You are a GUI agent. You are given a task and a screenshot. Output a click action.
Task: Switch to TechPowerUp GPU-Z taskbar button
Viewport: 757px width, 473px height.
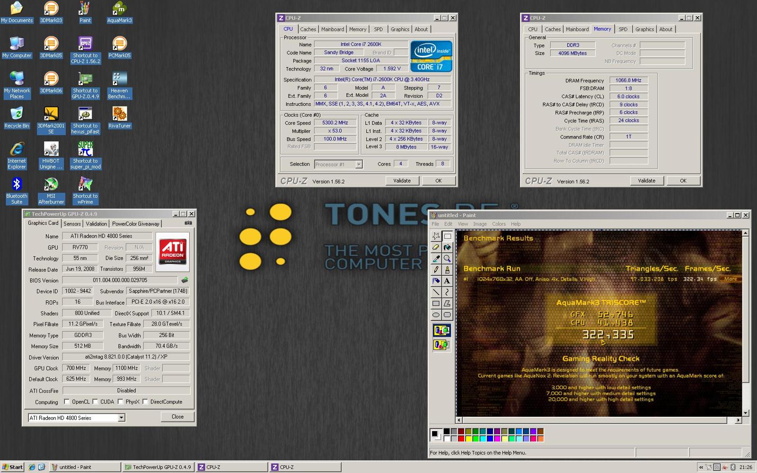(158, 467)
